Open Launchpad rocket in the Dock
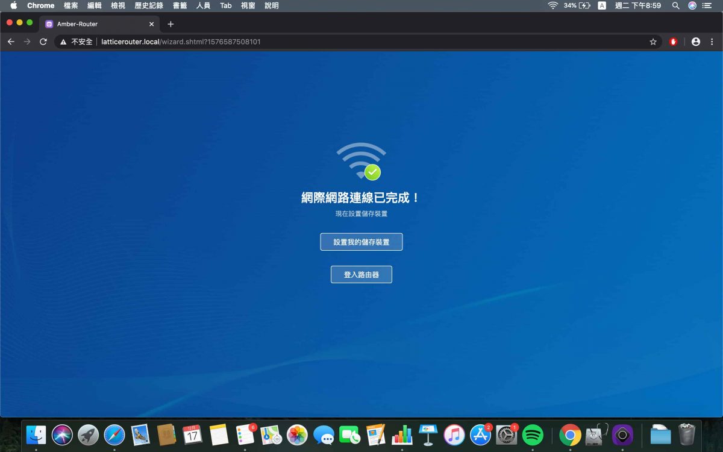 [x=88, y=435]
